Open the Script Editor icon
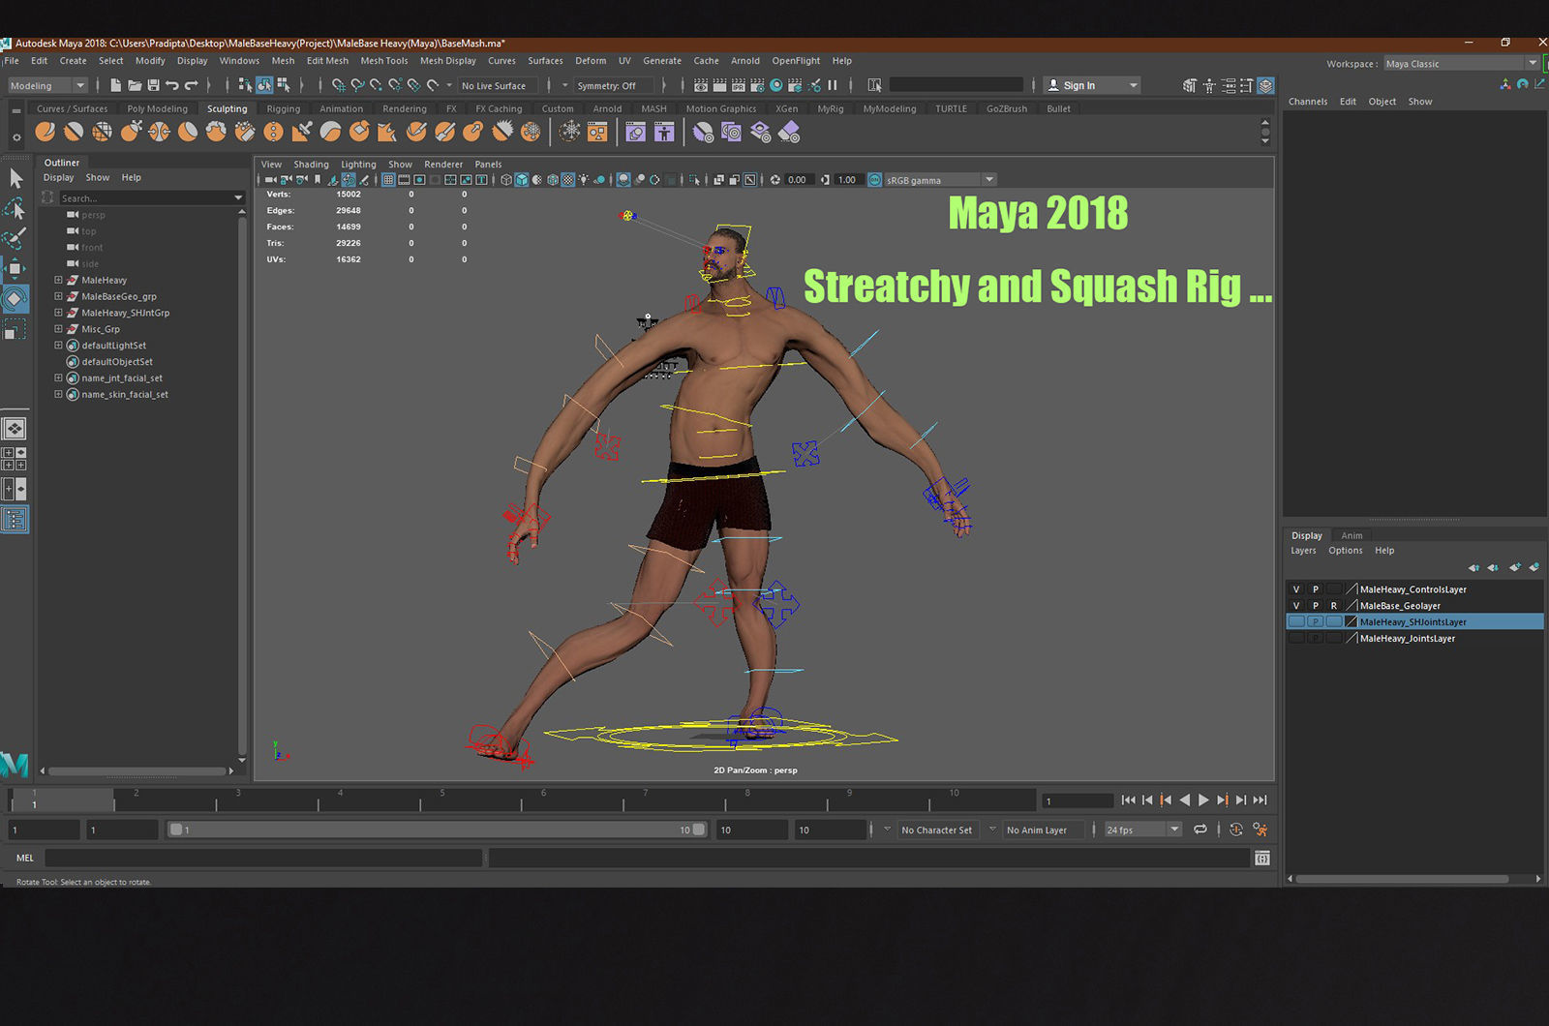 (x=1262, y=859)
